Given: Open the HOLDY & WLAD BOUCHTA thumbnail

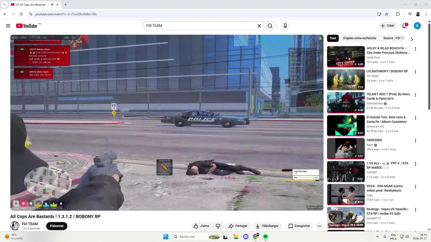Looking at the screenshot, I should [346, 57].
